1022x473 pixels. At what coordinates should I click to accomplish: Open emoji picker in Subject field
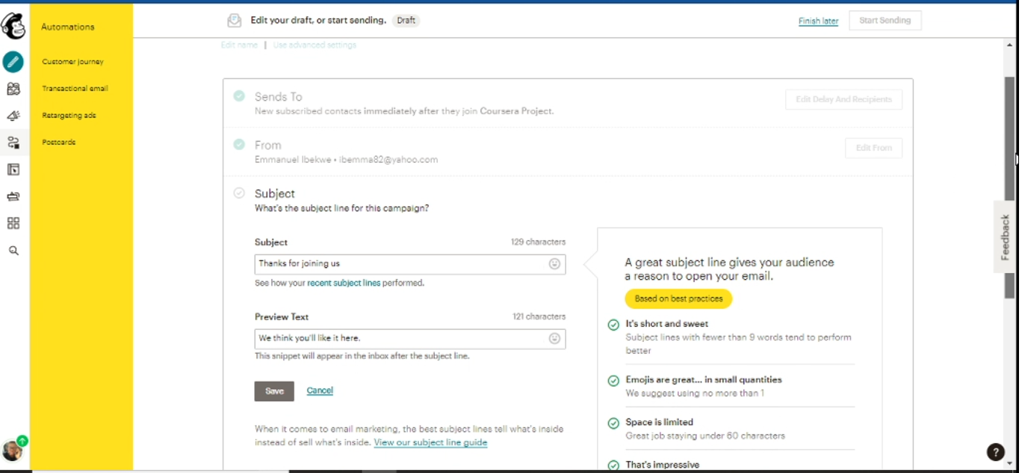[554, 263]
